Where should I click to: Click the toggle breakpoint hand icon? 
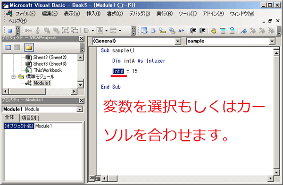(x=214, y=31)
